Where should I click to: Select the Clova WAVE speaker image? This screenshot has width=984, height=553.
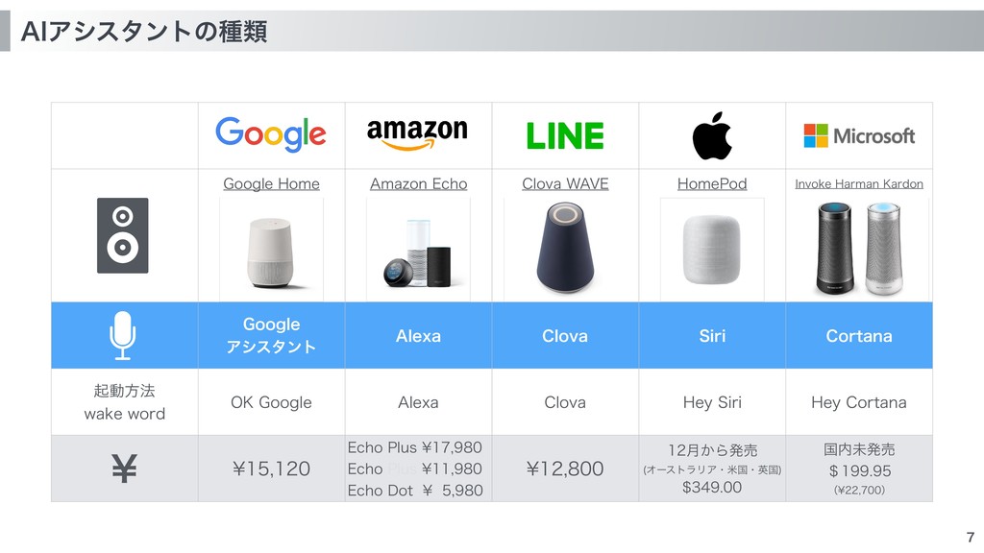(x=565, y=247)
